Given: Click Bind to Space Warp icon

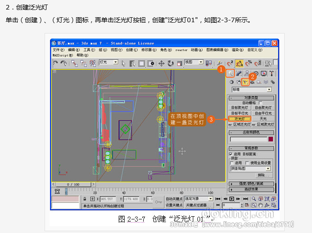Looking at the screenshot, I should 92,63.
